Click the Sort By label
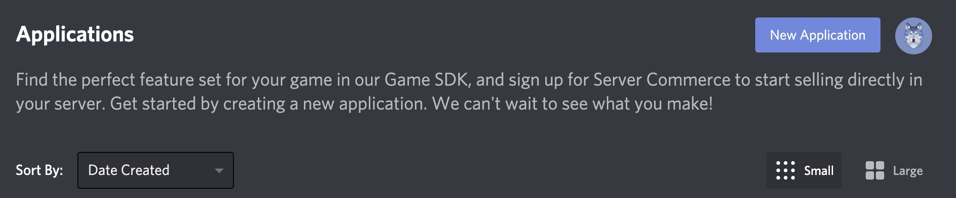The image size is (956, 198). coord(39,170)
